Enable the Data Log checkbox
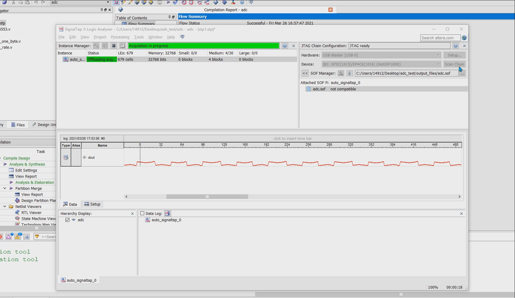The width and height of the screenshot is (515, 298). click(x=142, y=213)
